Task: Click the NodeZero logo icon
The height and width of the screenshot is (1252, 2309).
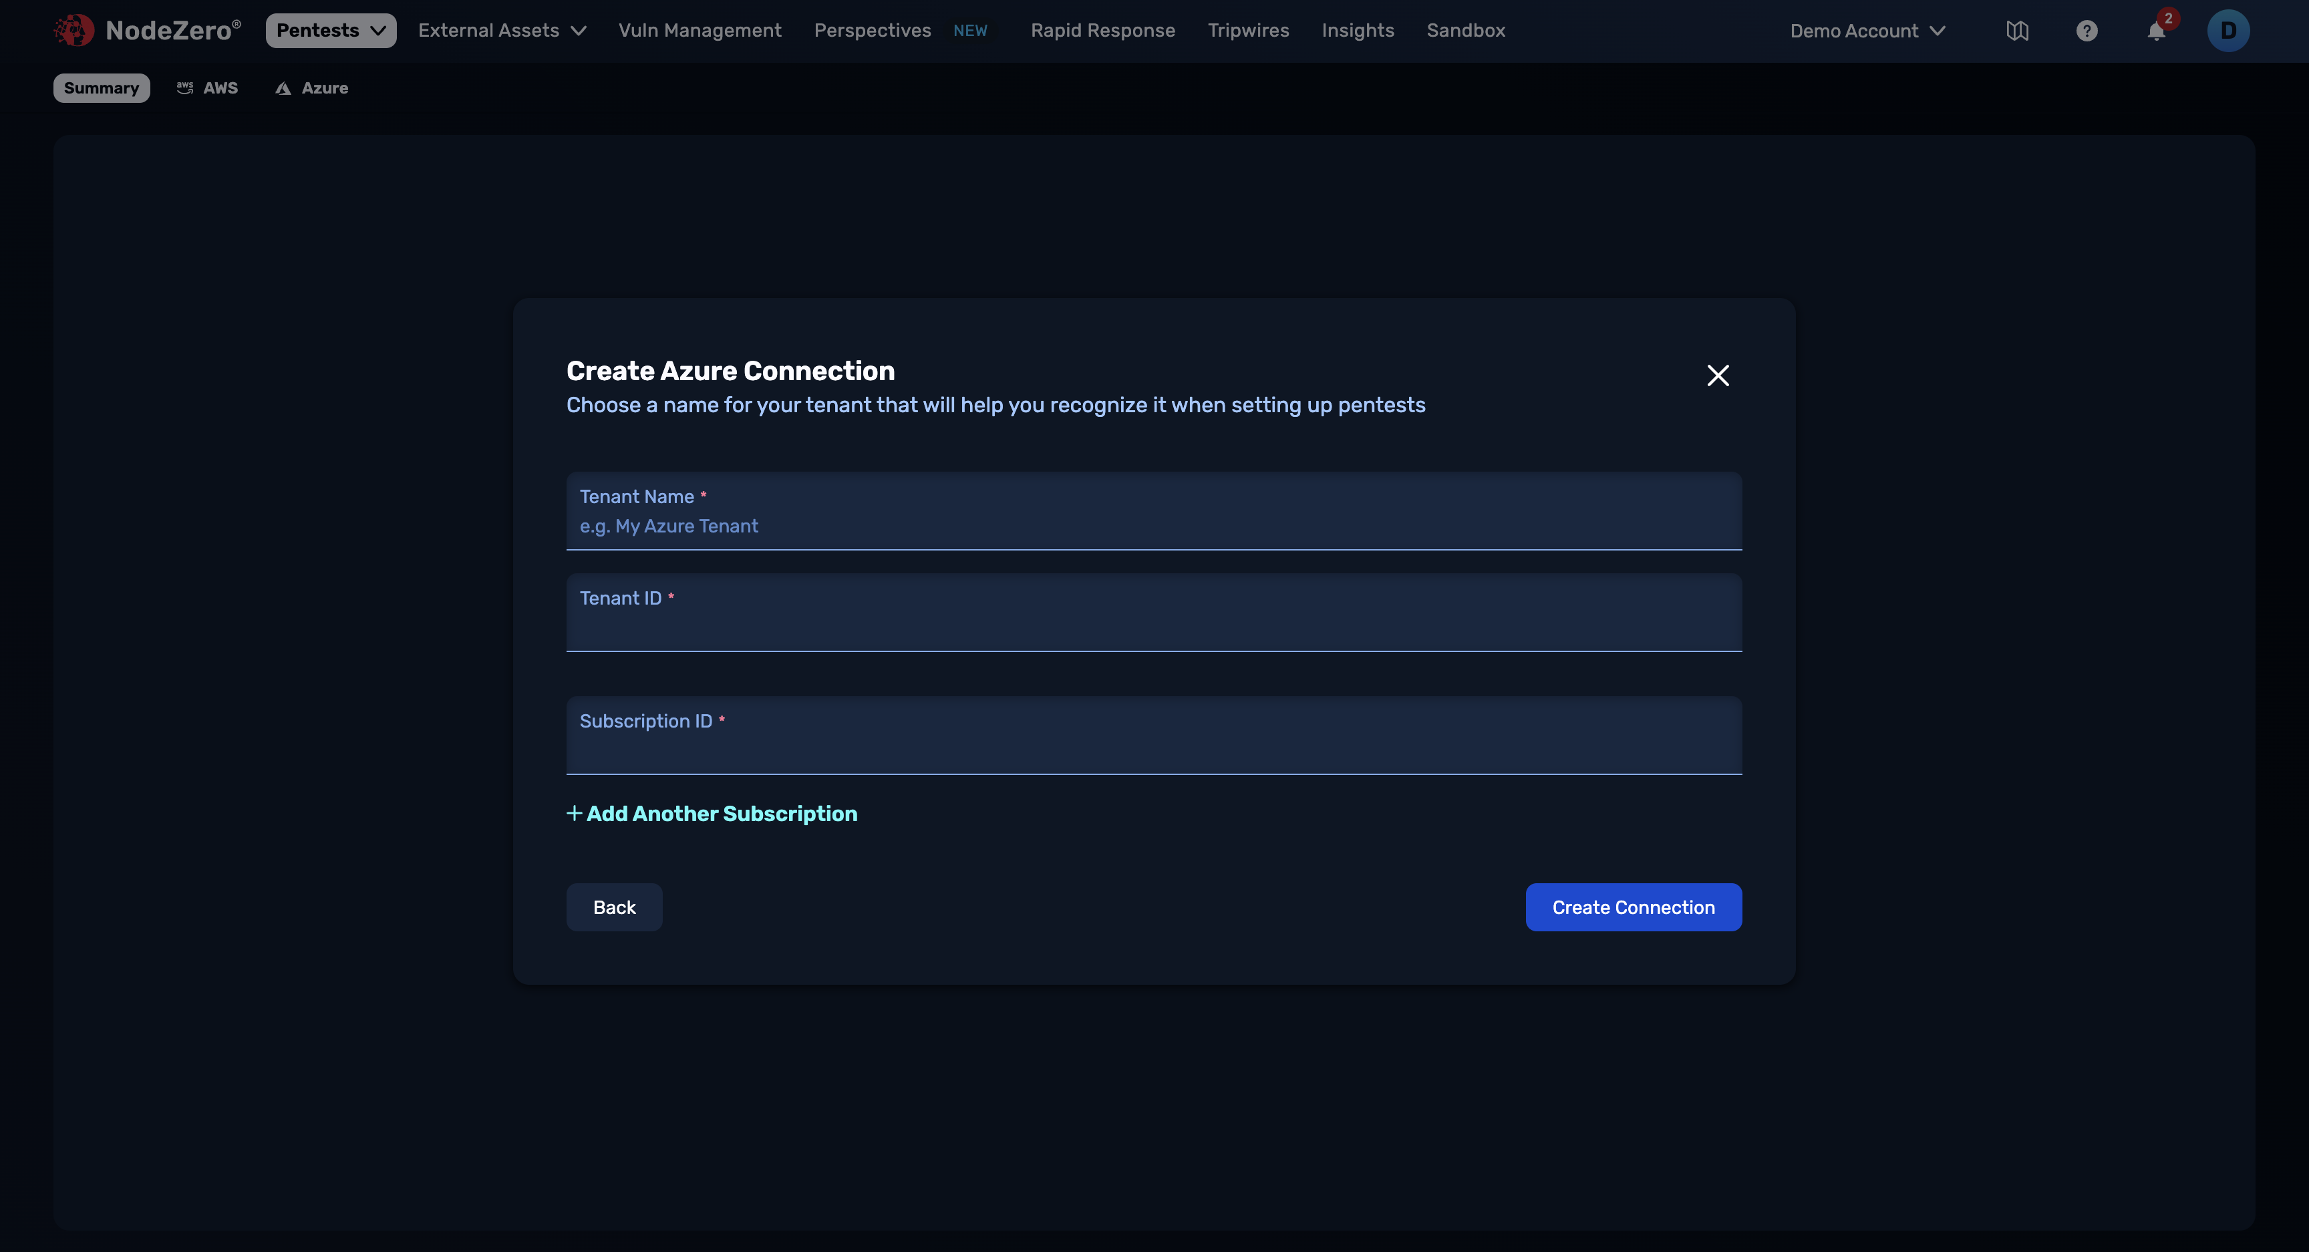Action: click(x=74, y=29)
